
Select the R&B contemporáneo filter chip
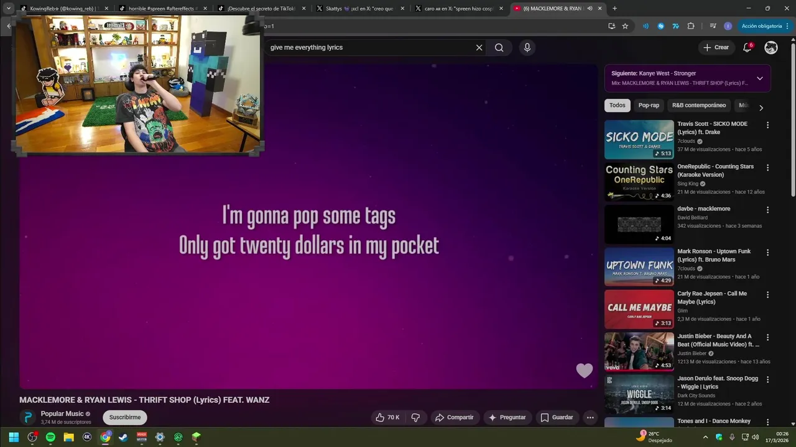point(699,106)
